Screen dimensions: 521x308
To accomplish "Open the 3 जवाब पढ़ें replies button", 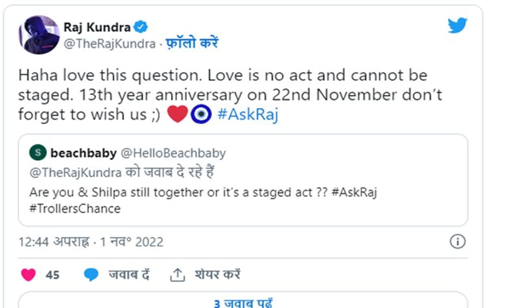I will [x=243, y=303].
